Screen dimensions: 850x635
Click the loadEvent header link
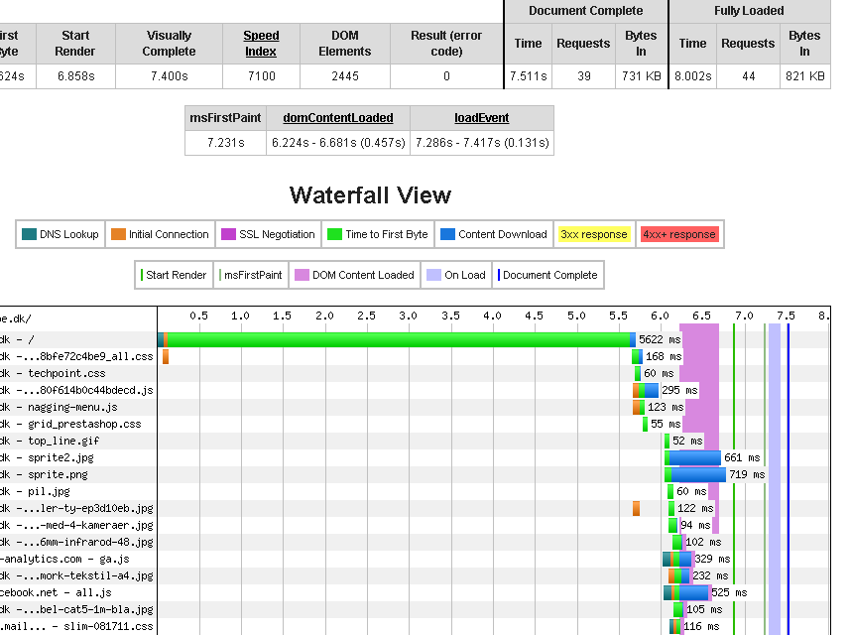coord(481,118)
